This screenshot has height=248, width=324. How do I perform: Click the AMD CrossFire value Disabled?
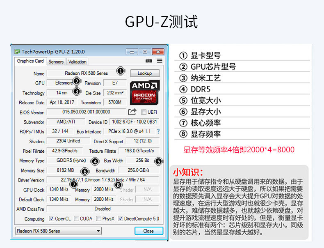103,209
